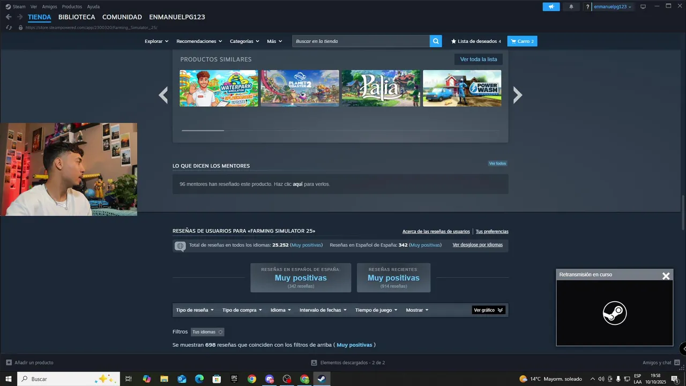Open the Ver menu
Image resolution: width=686 pixels, height=386 pixels.
pos(34,6)
